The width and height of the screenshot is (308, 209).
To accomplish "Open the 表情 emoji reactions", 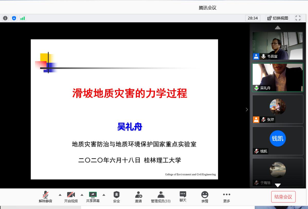I will pyautogui.click(x=205, y=197).
